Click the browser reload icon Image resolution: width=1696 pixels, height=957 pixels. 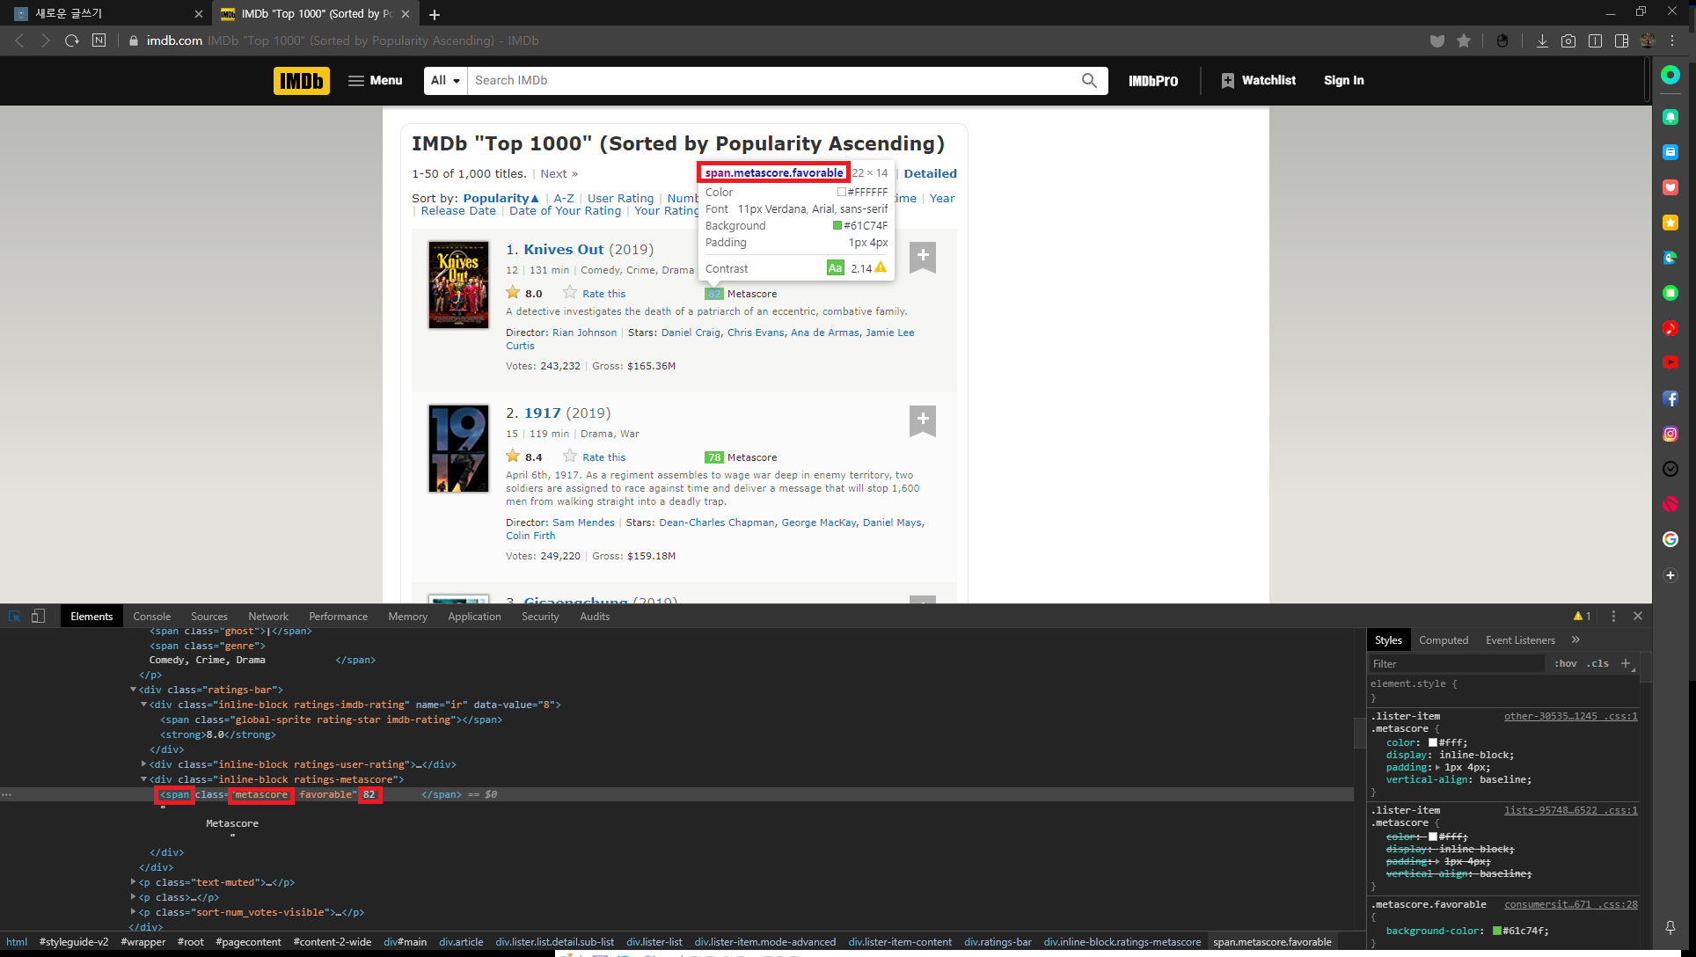[72, 40]
